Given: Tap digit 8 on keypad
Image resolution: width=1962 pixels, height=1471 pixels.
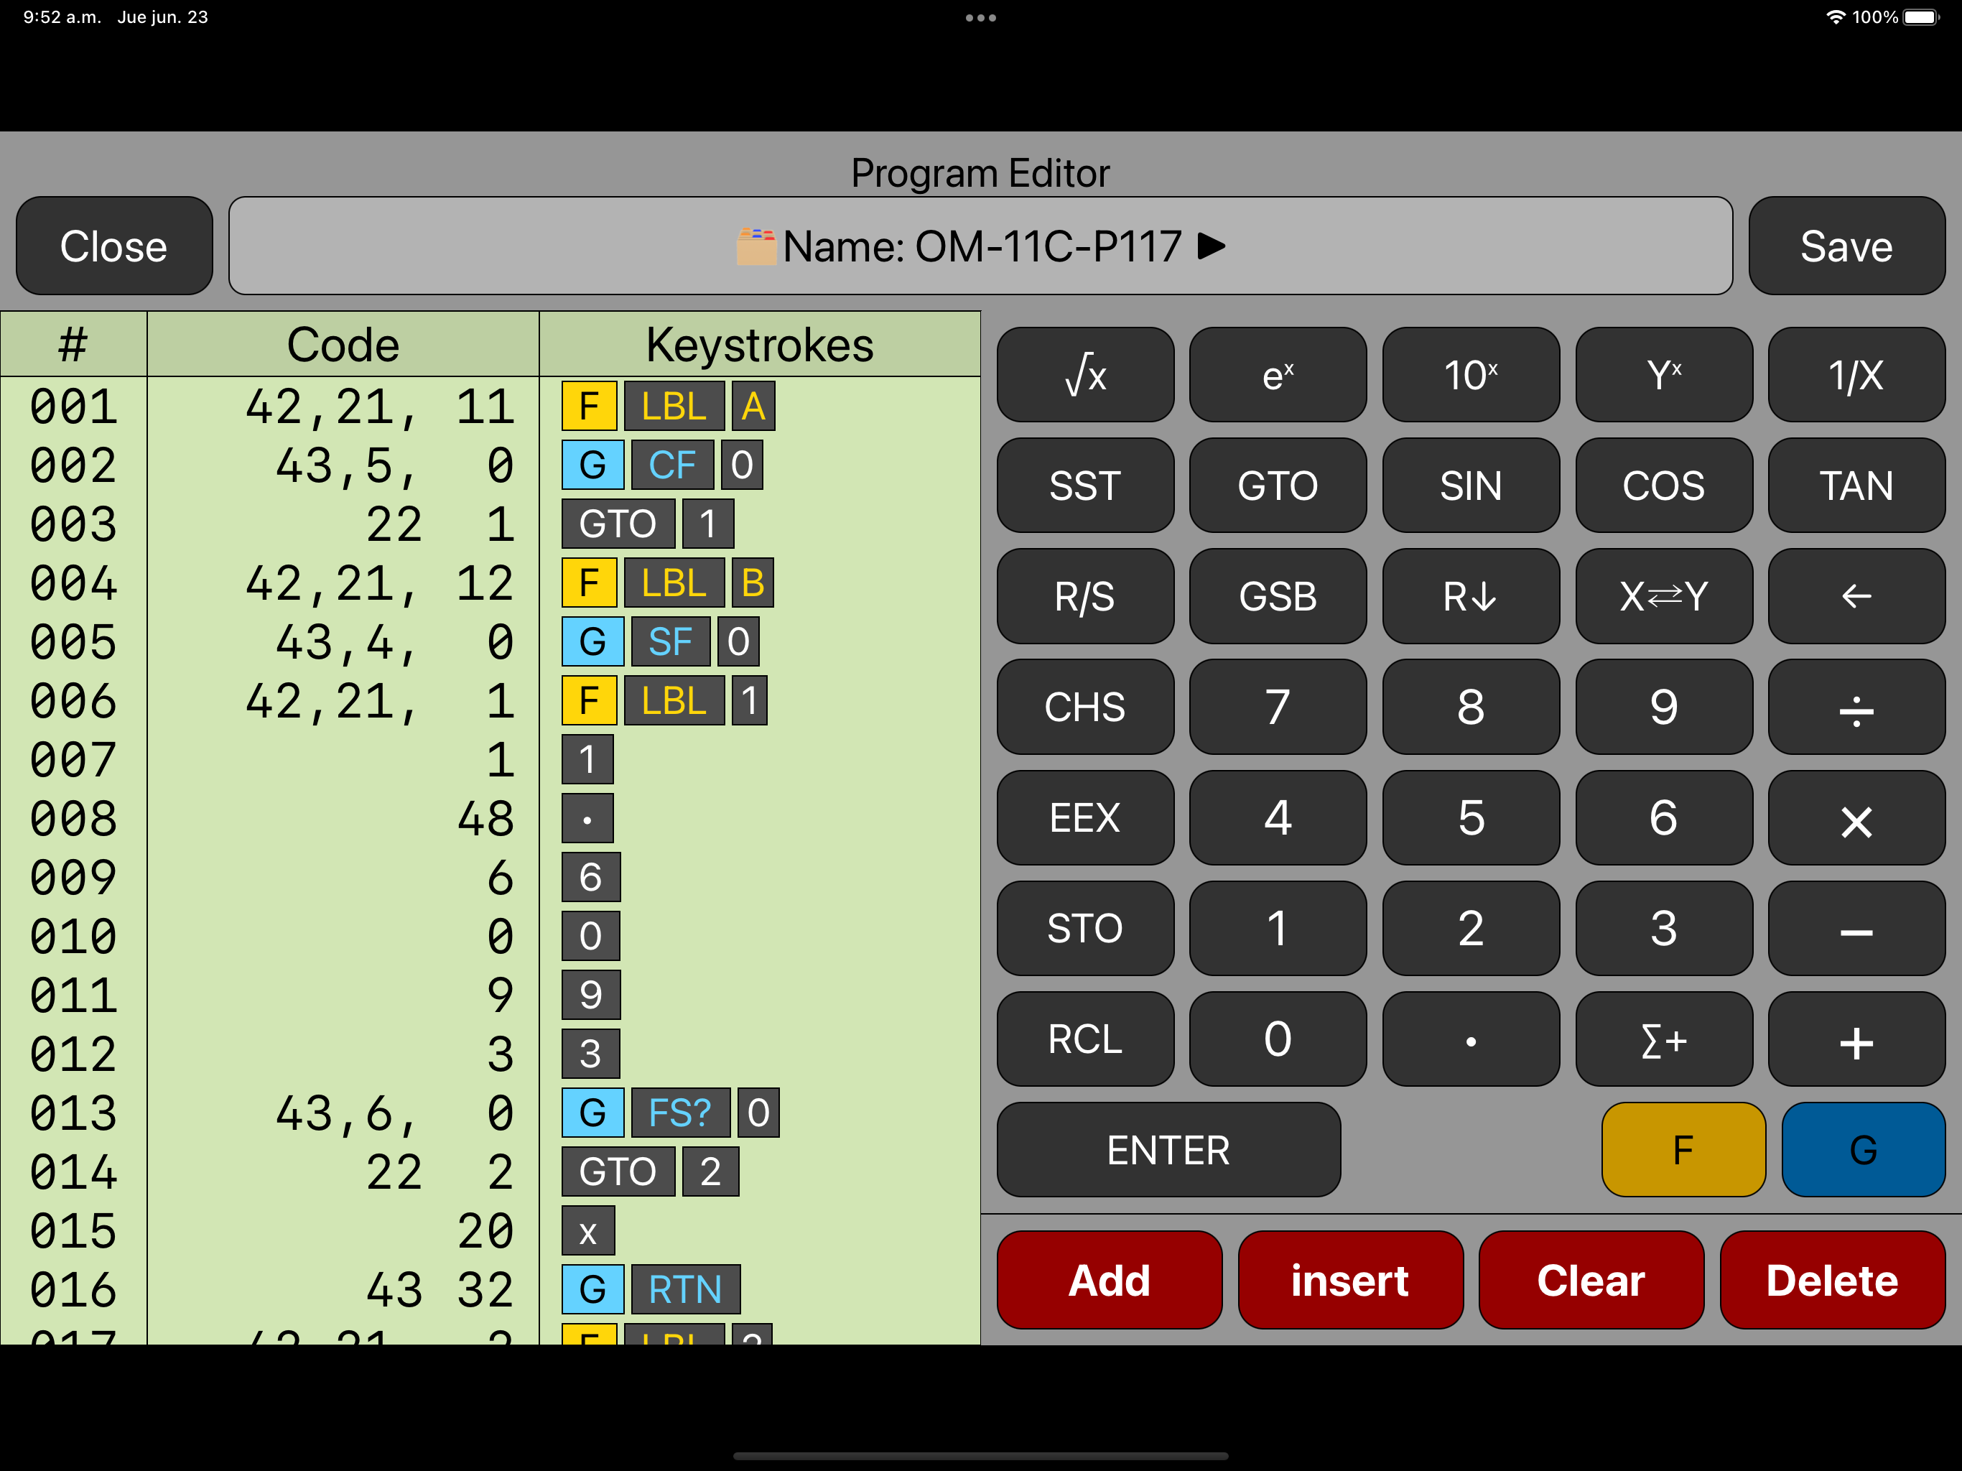Looking at the screenshot, I should [1471, 707].
